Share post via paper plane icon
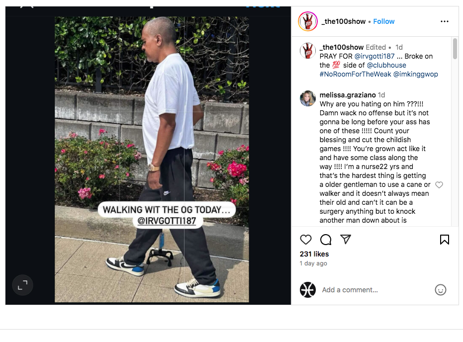 pos(346,239)
